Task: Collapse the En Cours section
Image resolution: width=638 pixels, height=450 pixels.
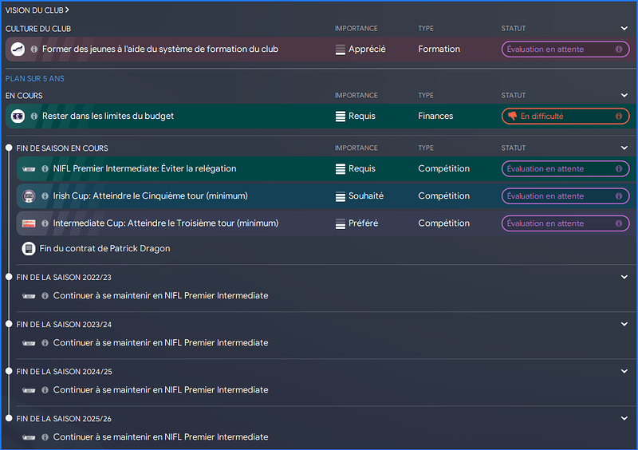Action: [x=624, y=95]
